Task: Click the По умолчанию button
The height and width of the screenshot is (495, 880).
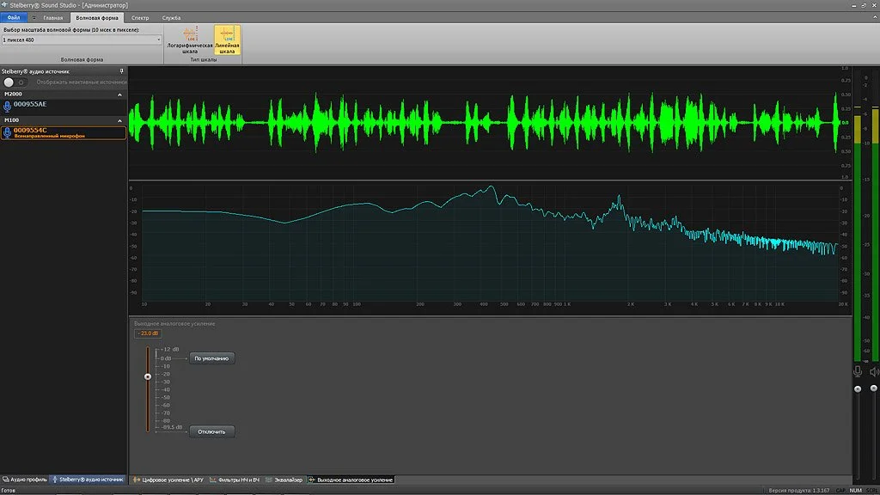Action: [x=211, y=358]
